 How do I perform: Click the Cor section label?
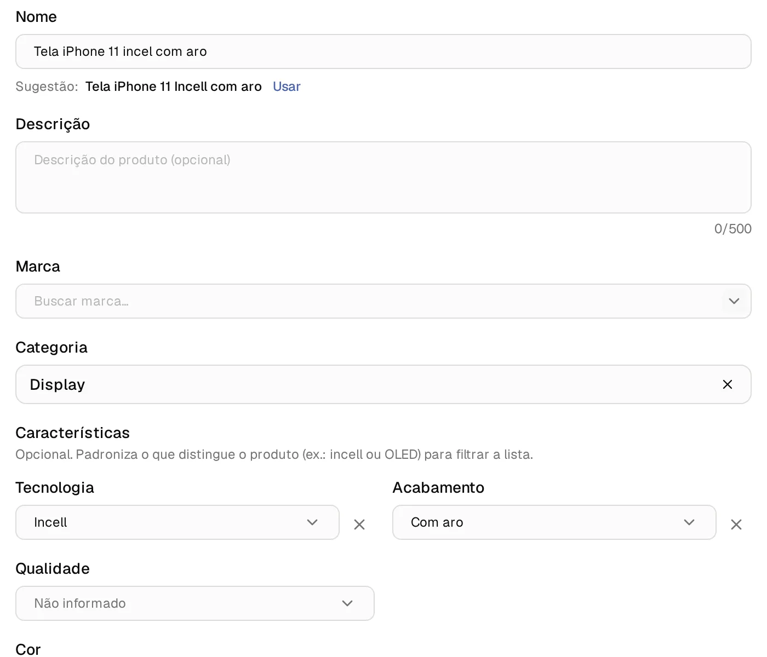point(28,649)
